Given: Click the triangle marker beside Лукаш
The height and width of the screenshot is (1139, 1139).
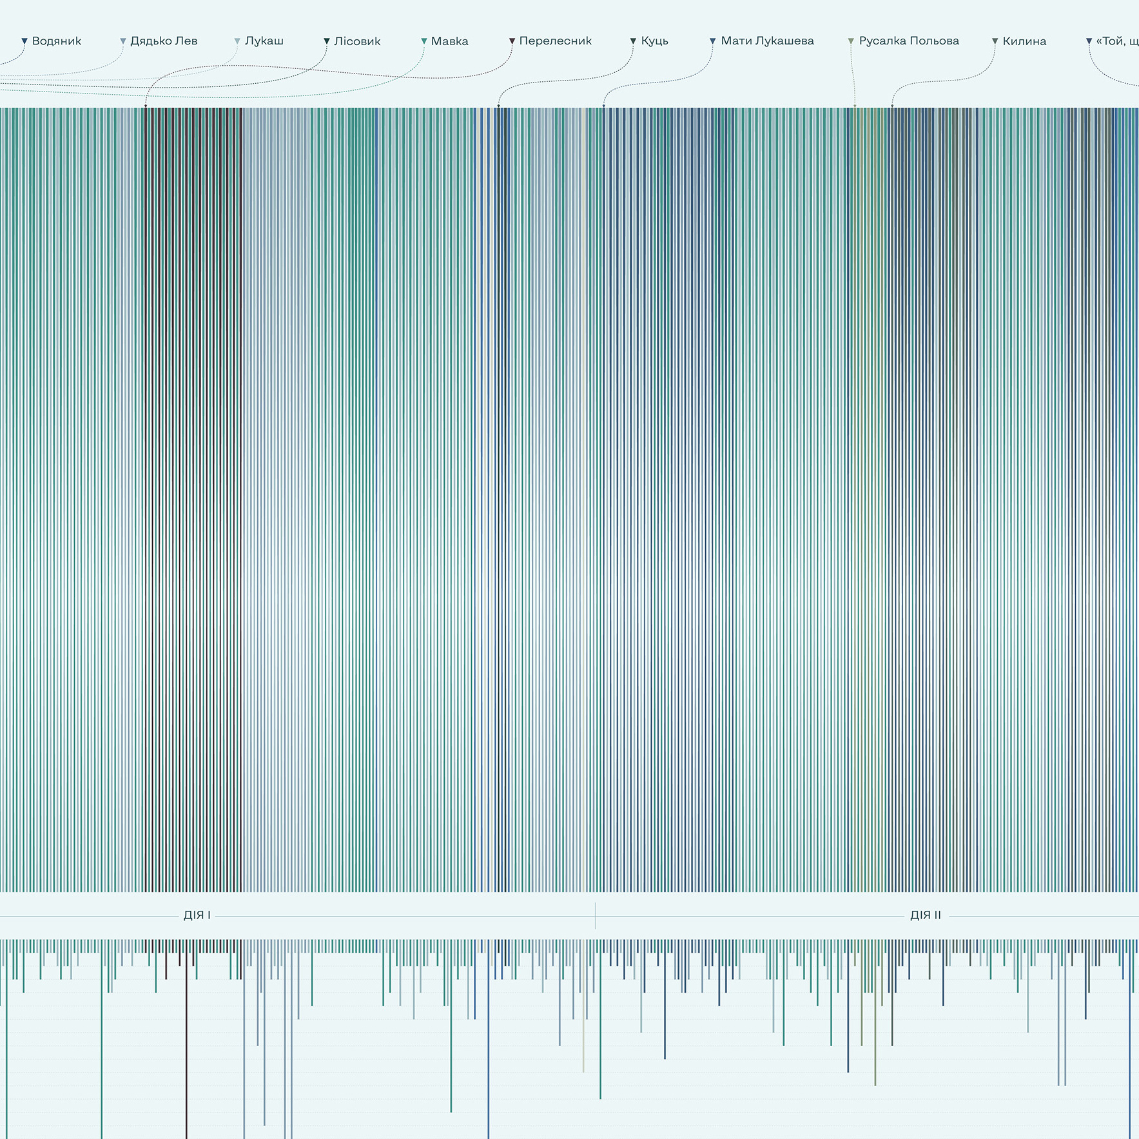Looking at the screenshot, I should click(x=237, y=41).
